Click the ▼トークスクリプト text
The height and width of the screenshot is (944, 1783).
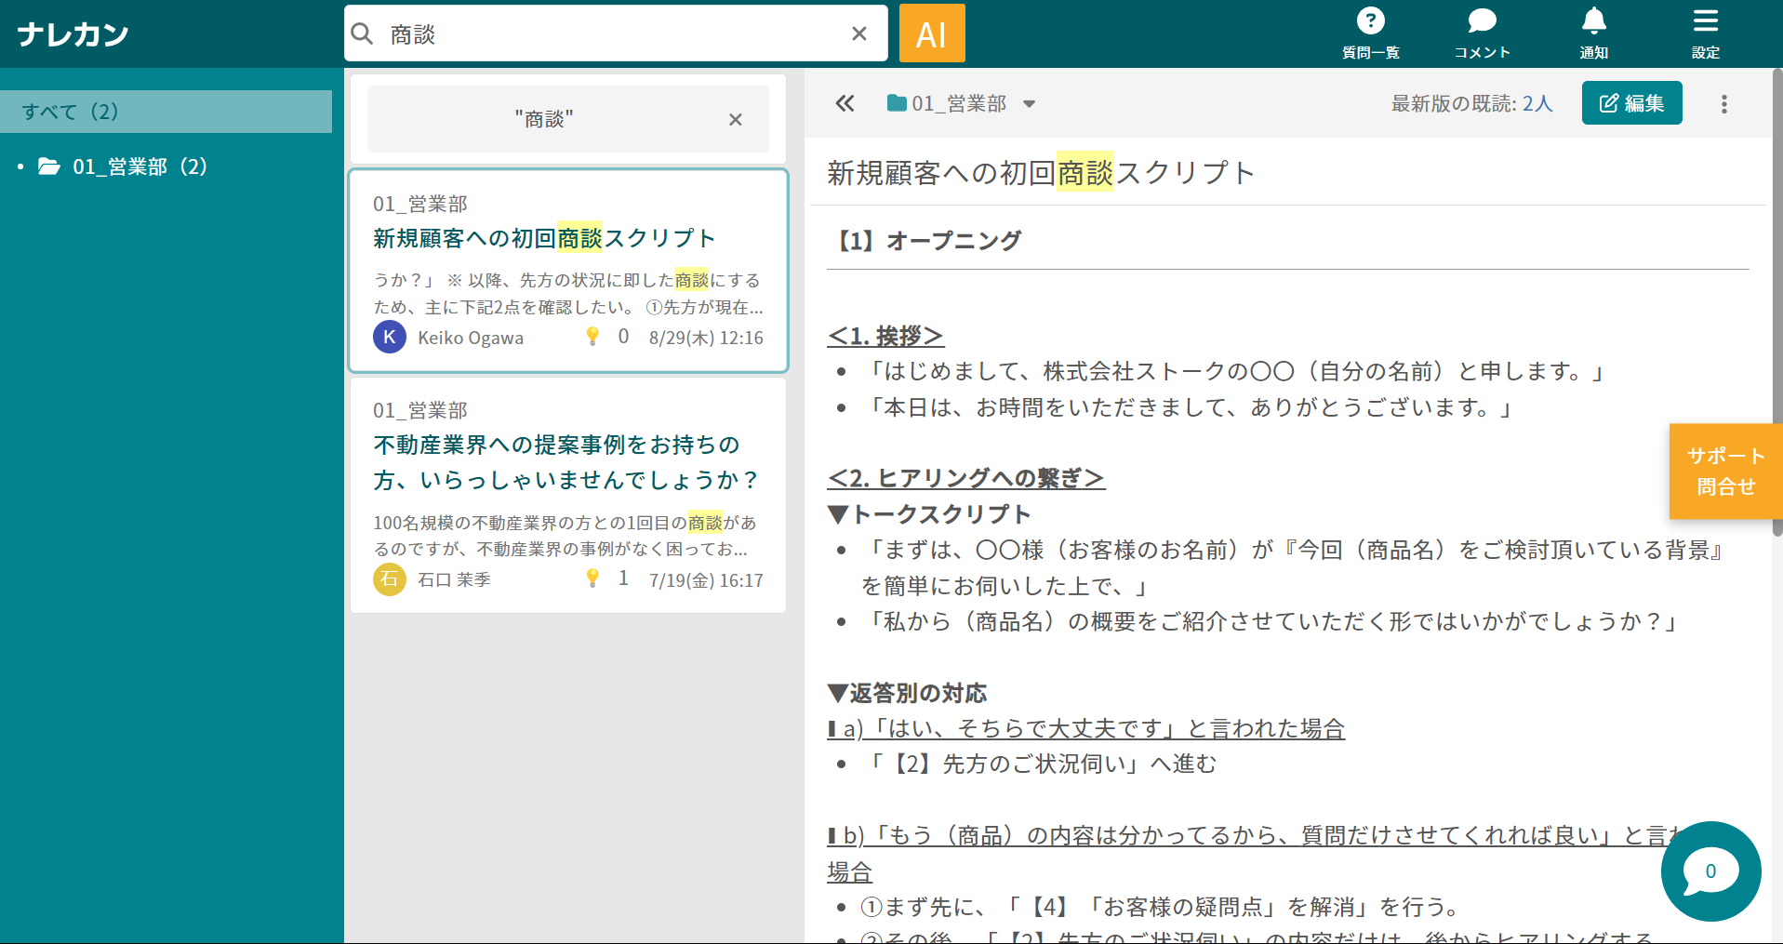tap(929, 514)
